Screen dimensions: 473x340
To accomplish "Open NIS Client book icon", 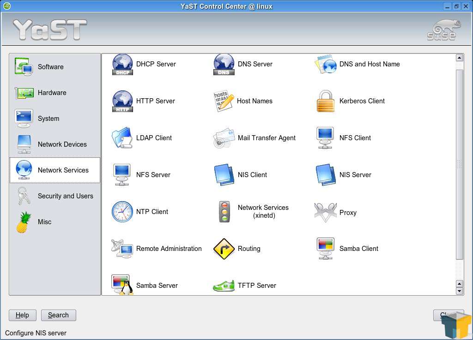I will pyautogui.click(x=224, y=175).
